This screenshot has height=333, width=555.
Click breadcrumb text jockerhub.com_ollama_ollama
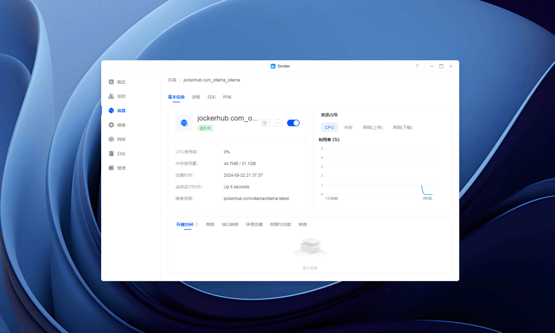[x=212, y=80]
